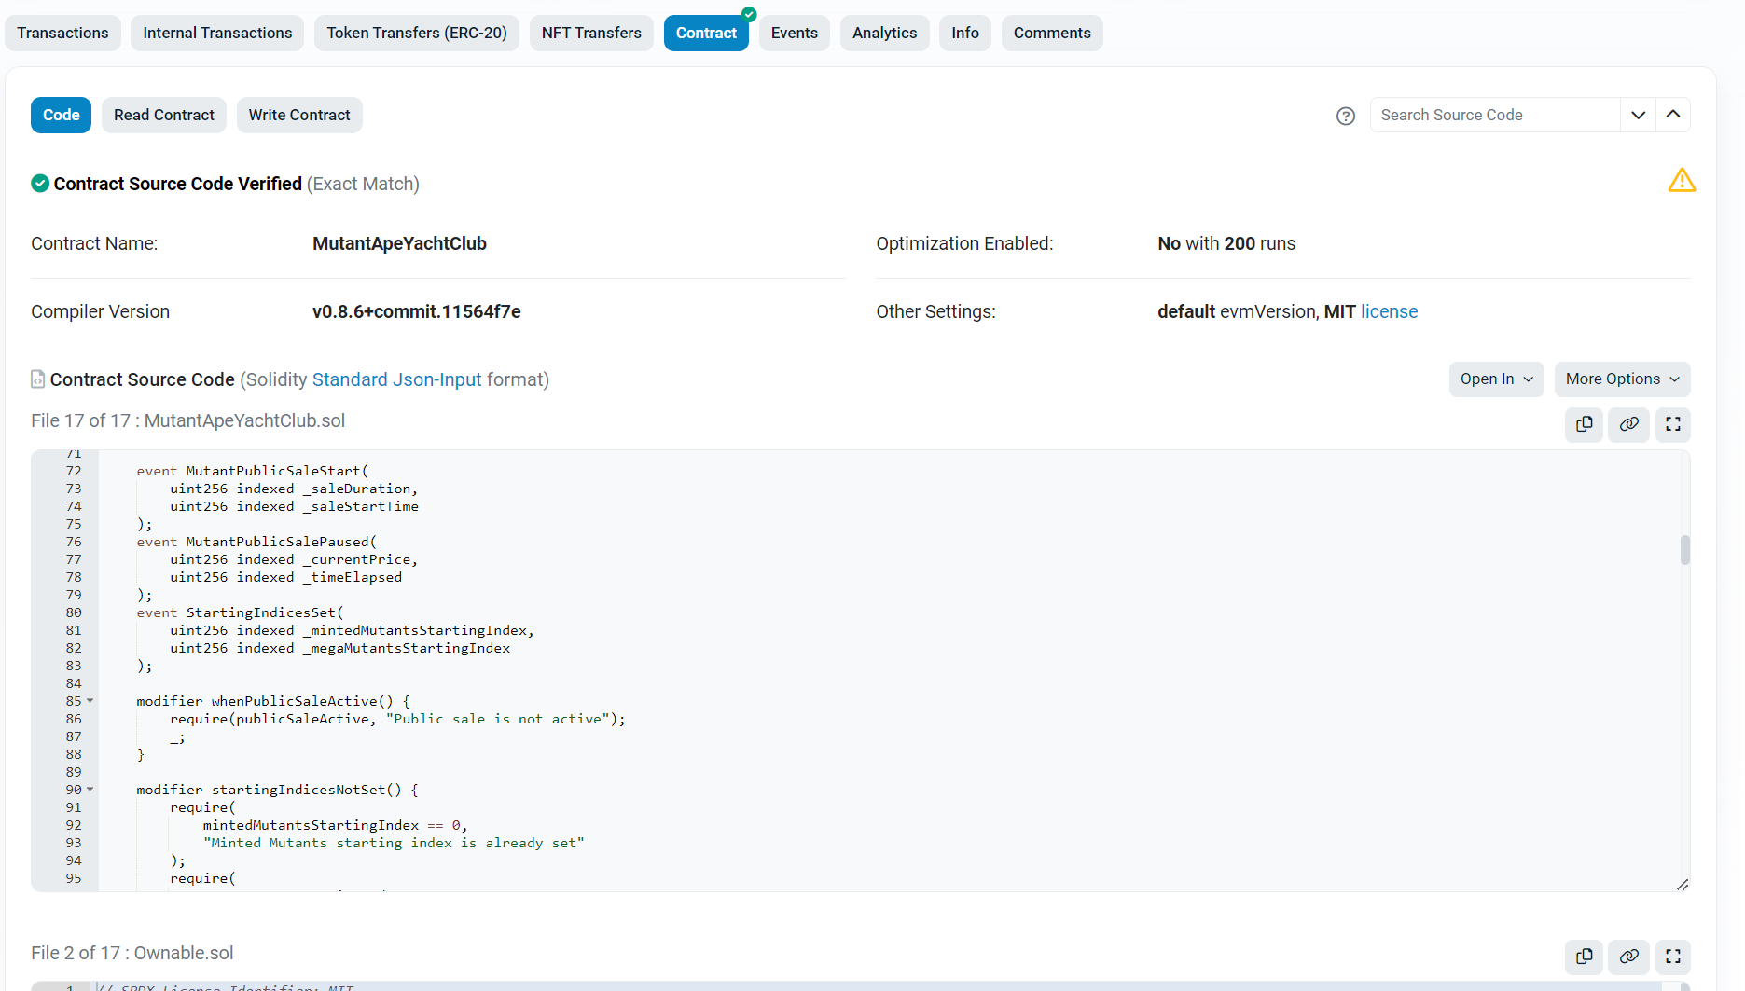Click the event MutantPublicSalePaused code line
Viewport: 1745px width, 991px height.
(x=256, y=542)
